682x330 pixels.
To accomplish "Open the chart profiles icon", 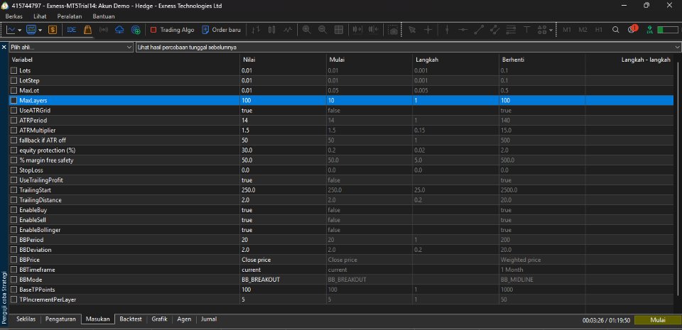I will (x=31, y=30).
